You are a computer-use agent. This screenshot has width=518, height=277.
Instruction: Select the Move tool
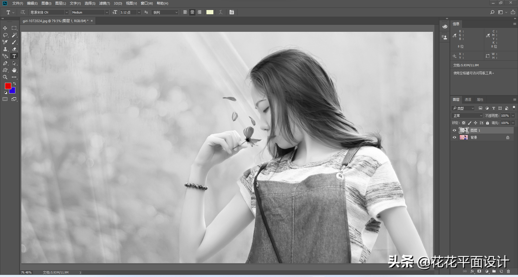tap(5, 28)
